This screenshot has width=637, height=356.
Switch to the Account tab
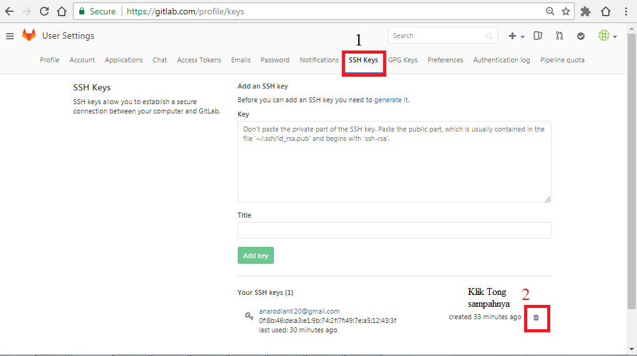pos(82,60)
